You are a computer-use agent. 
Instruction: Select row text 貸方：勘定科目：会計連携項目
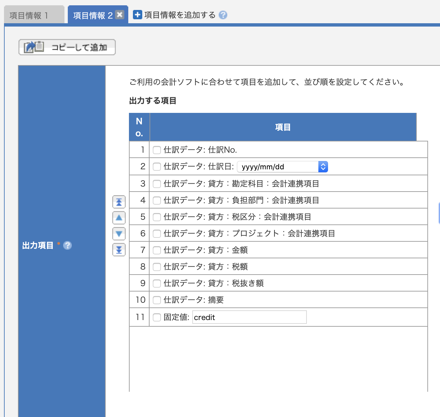pos(264,184)
